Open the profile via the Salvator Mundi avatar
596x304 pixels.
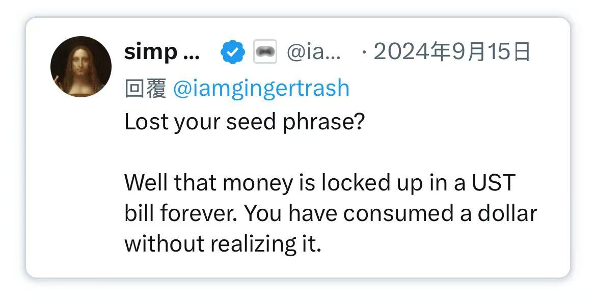80,67
